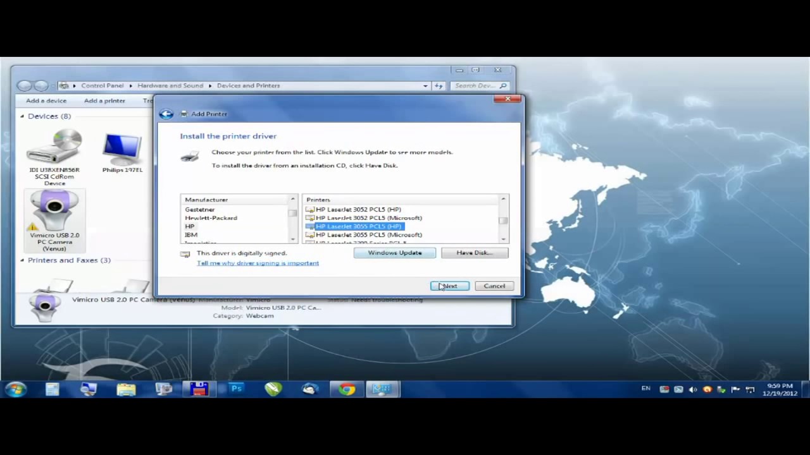810x455 pixels.
Task: Click the Explorer forward navigation button
Action: (40, 85)
